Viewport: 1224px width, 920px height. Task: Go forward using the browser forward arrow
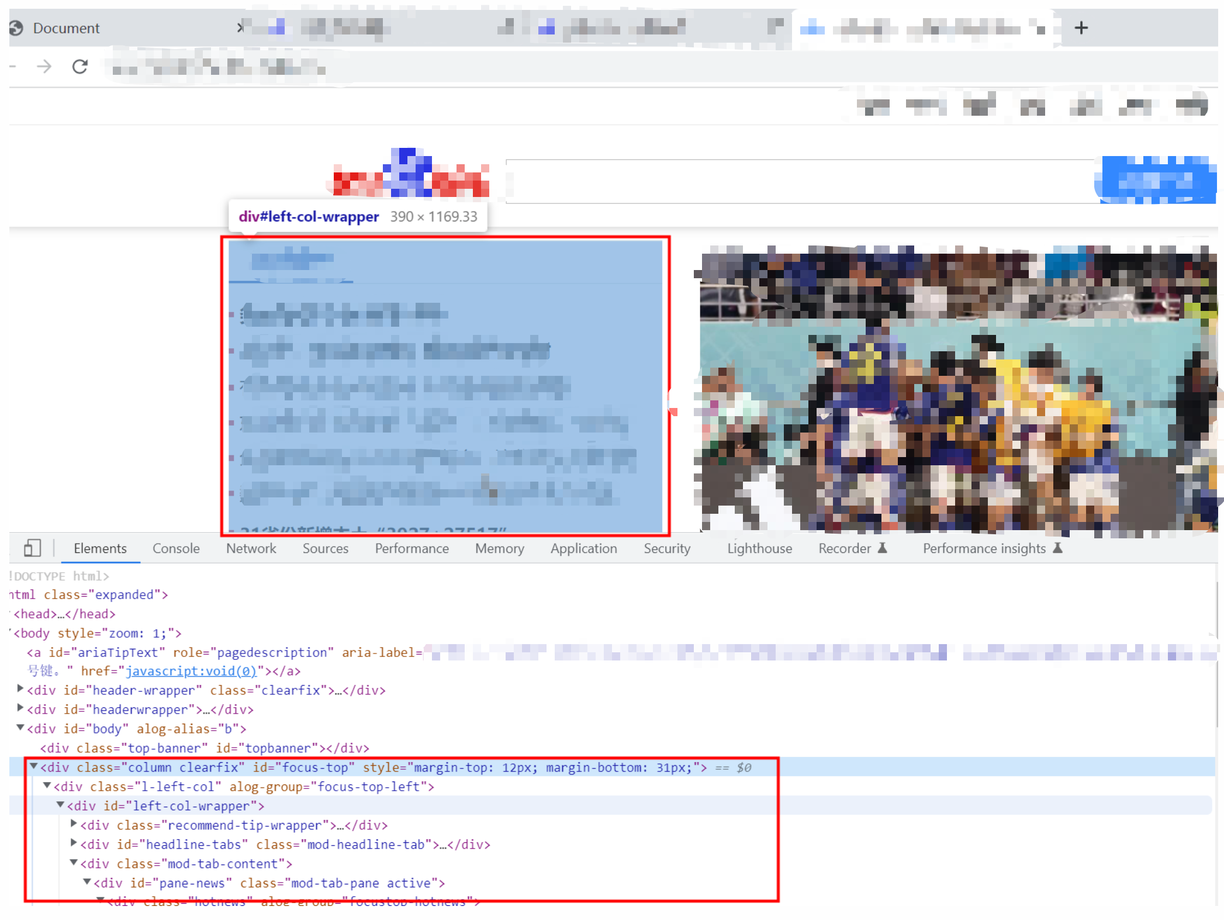coord(44,66)
